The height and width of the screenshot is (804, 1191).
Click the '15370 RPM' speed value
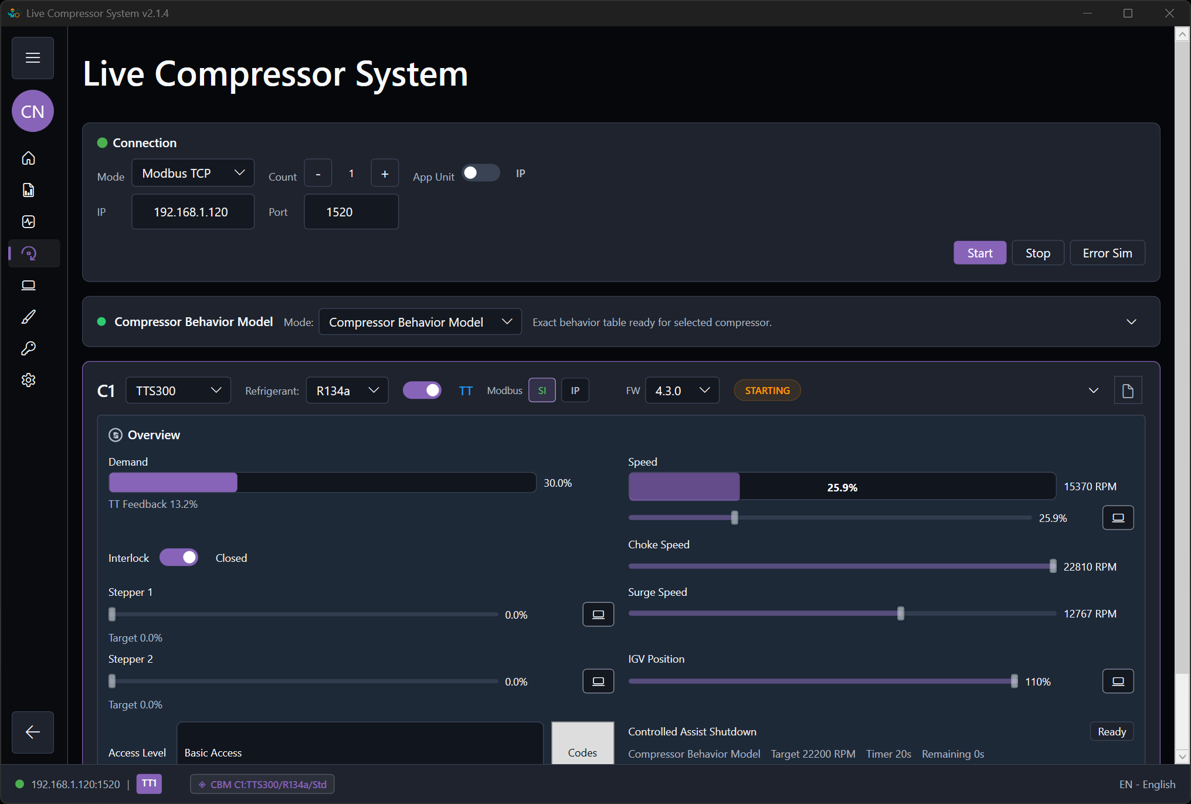[x=1090, y=487]
